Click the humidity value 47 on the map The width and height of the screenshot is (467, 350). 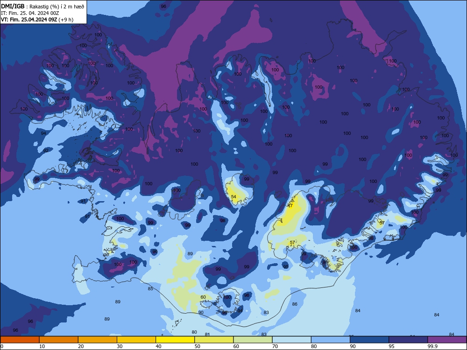[290, 206]
